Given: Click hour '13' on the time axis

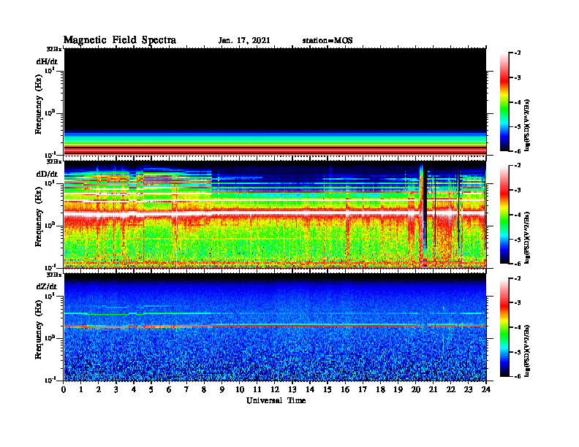Looking at the screenshot, I should tap(292, 390).
